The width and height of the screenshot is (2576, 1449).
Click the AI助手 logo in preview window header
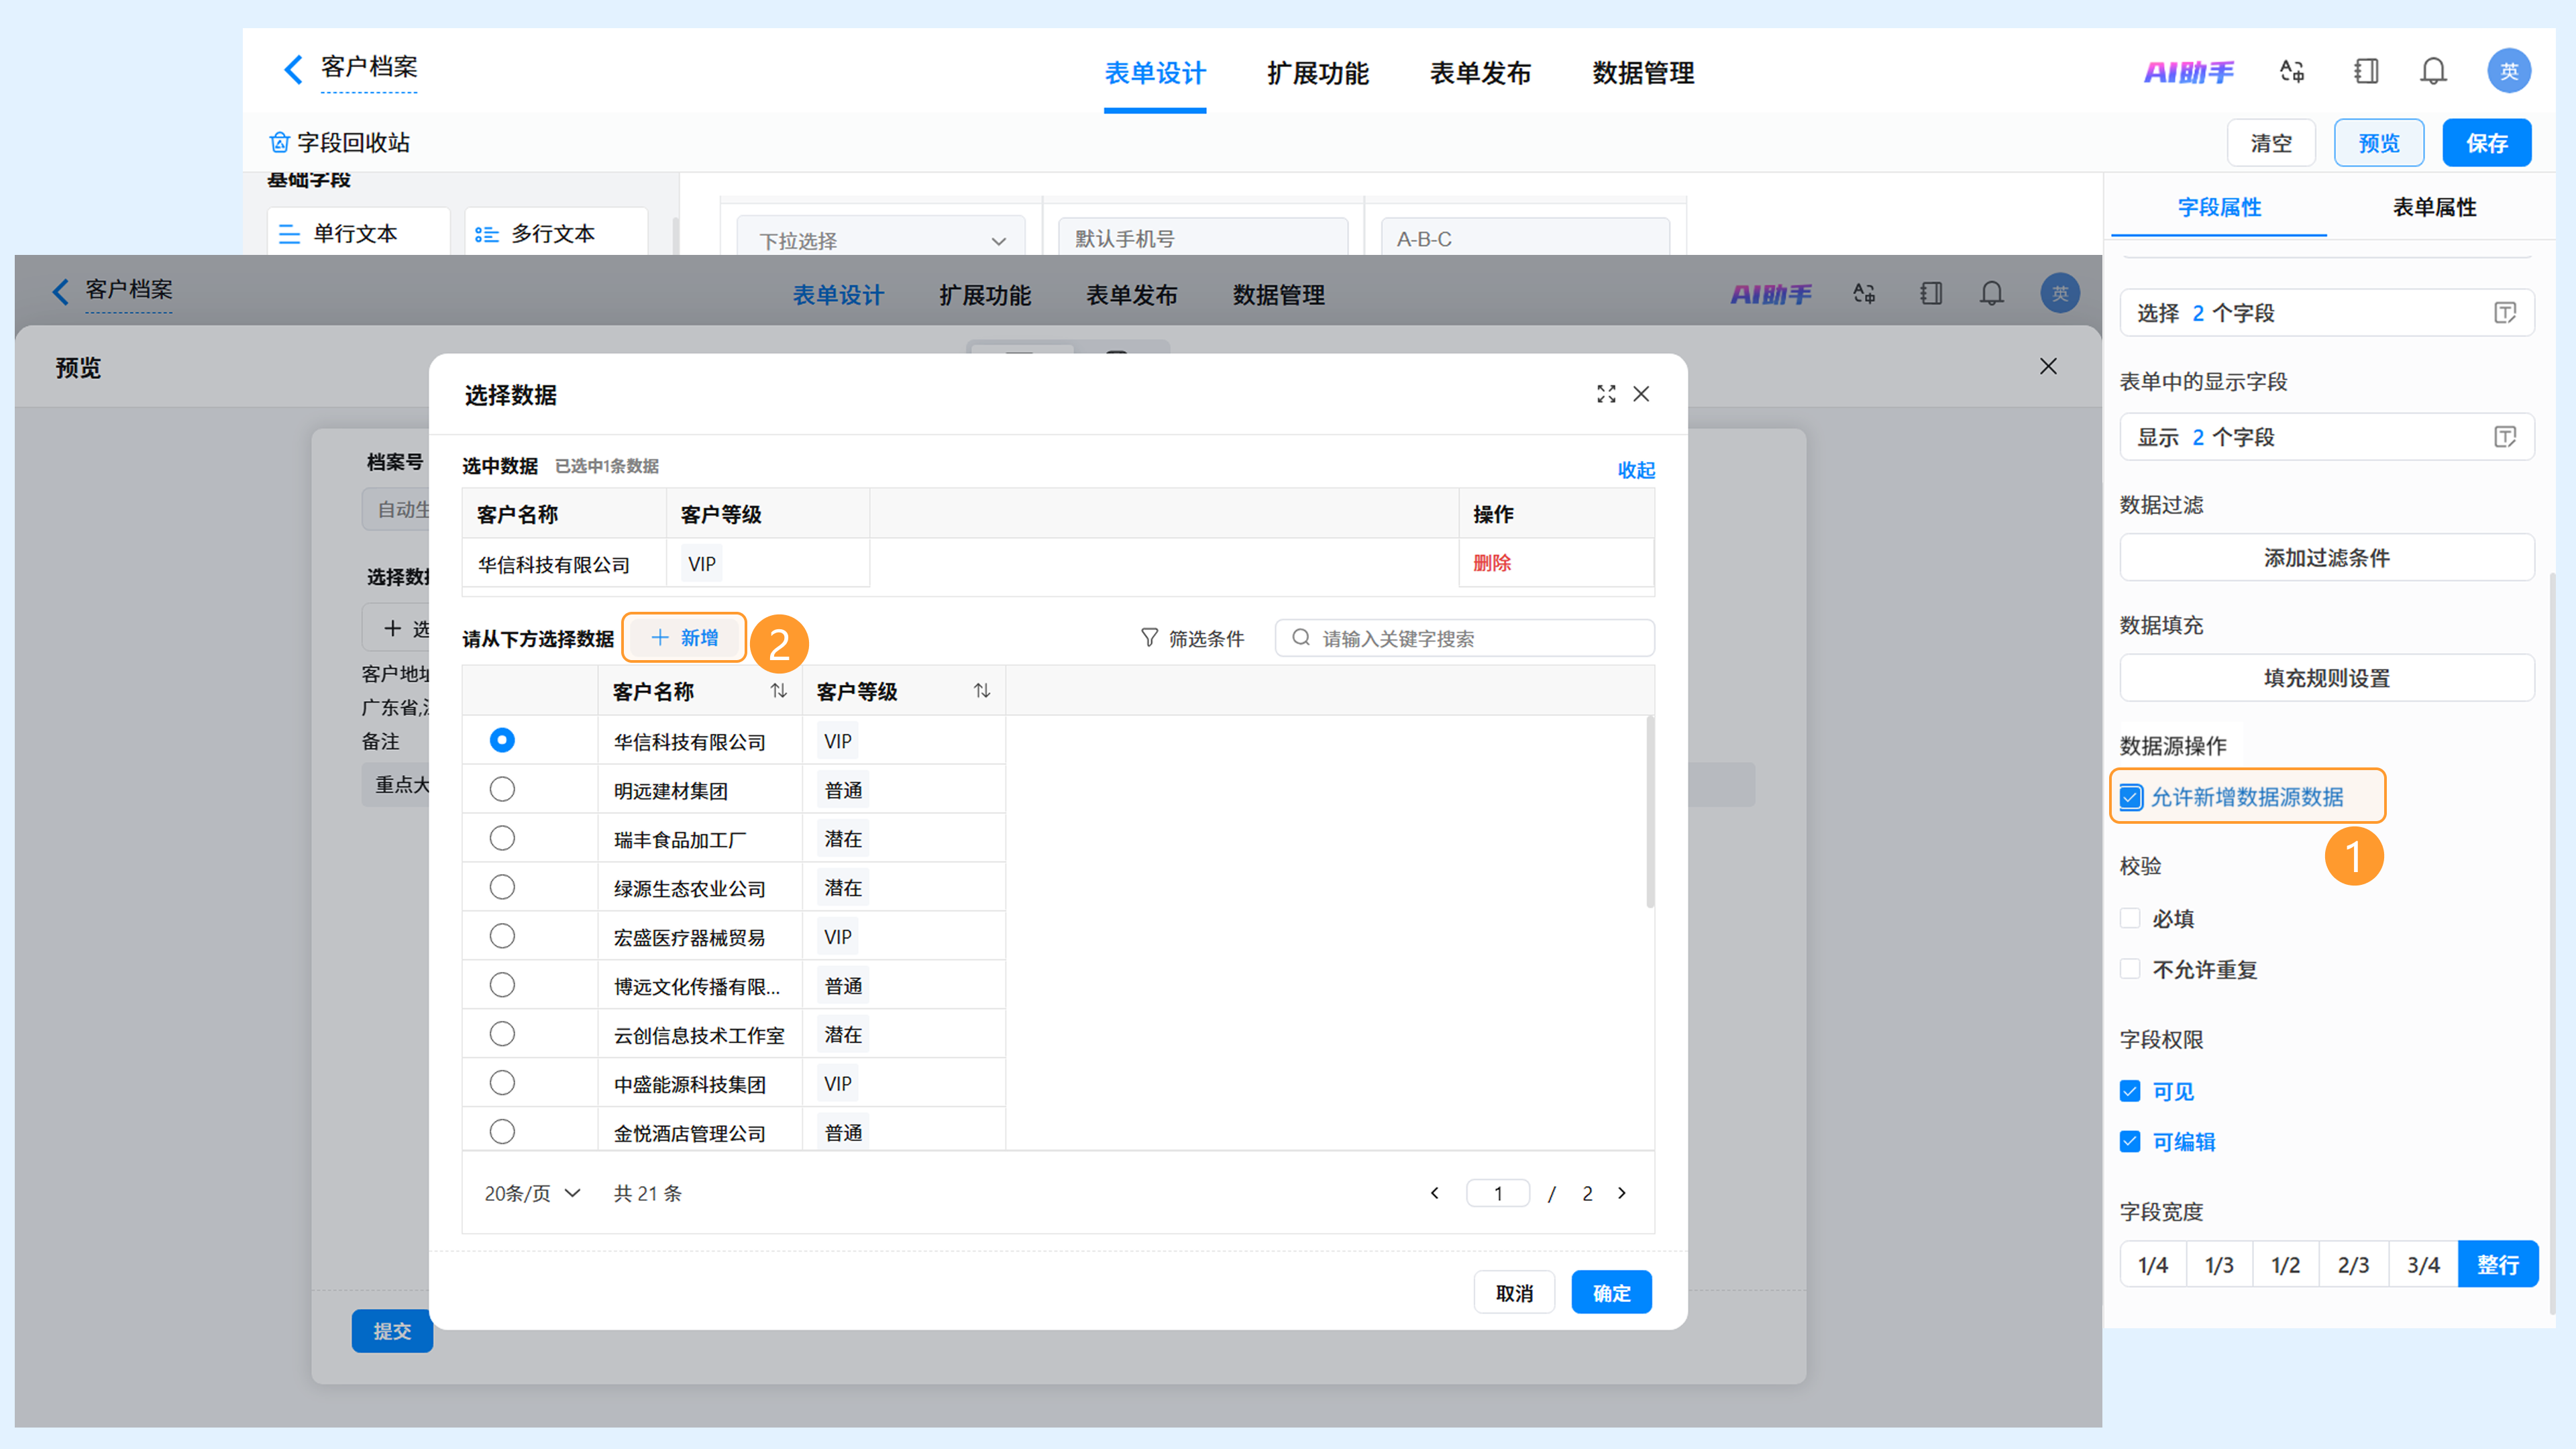click(x=1771, y=294)
